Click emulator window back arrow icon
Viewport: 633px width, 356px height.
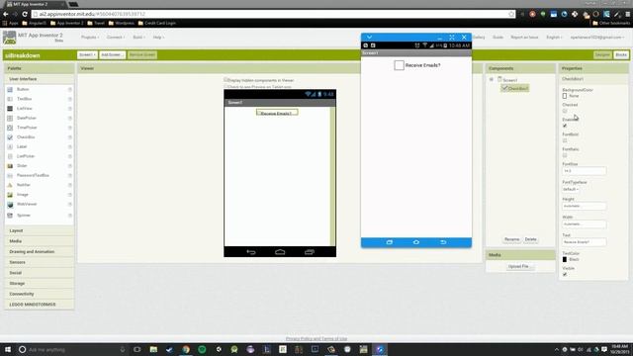443,242
